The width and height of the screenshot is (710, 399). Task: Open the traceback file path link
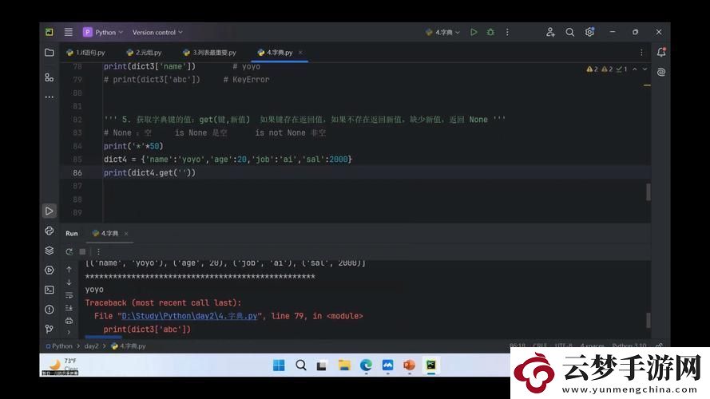click(189, 316)
